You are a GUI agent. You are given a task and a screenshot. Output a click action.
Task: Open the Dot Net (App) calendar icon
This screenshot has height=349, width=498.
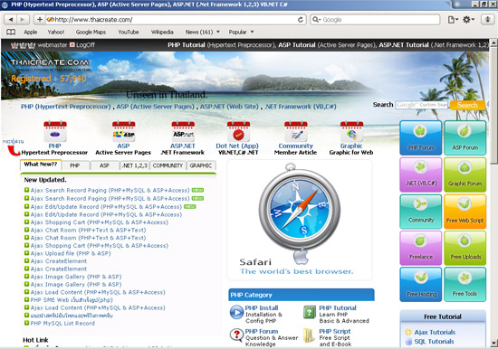(238, 131)
